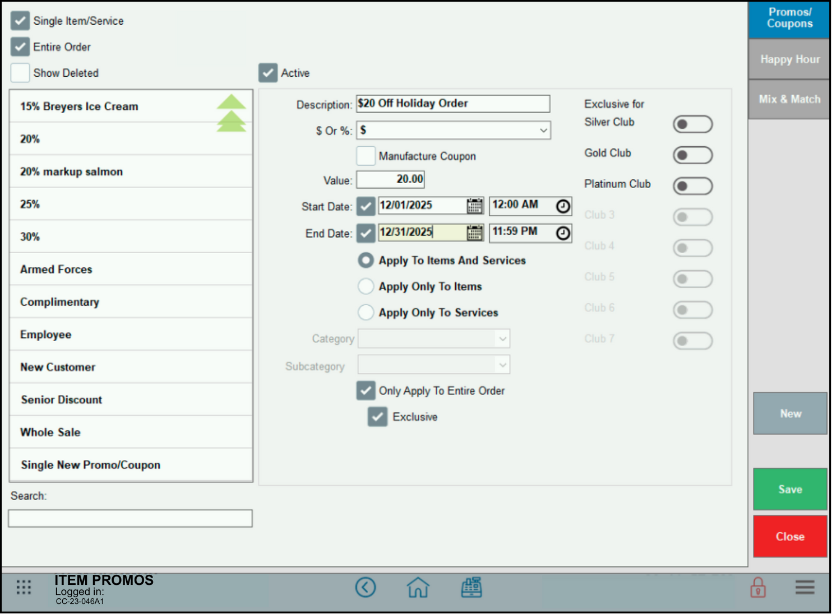Select Apply To Items And Services

coord(366,260)
